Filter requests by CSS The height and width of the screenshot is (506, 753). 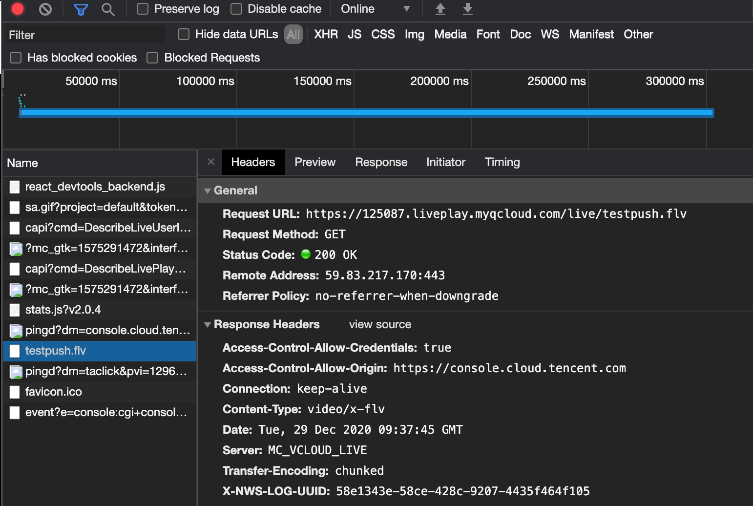(383, 34)
